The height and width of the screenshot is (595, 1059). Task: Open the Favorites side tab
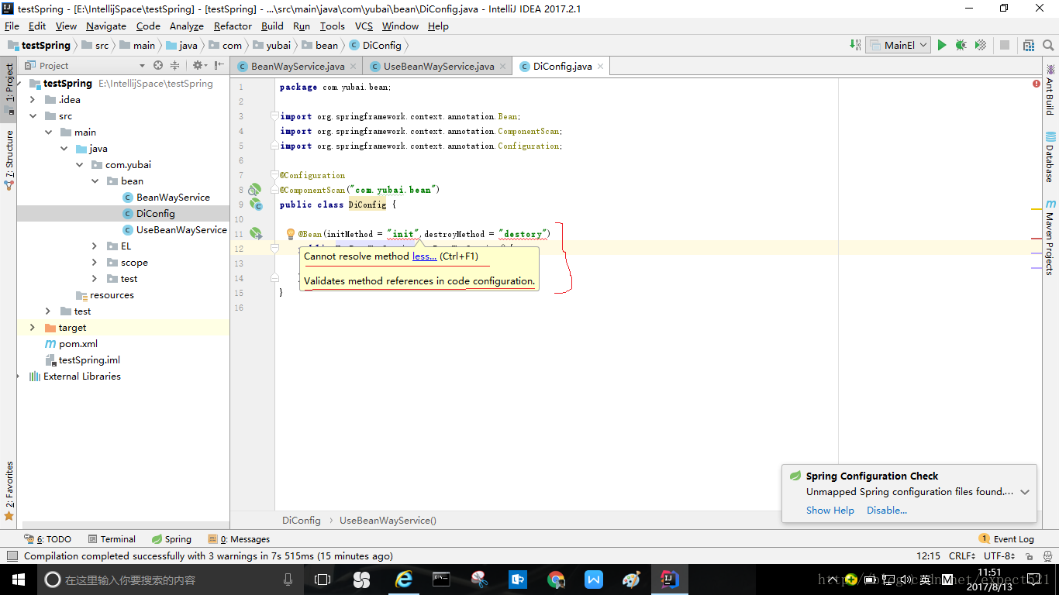click(9, 490)
